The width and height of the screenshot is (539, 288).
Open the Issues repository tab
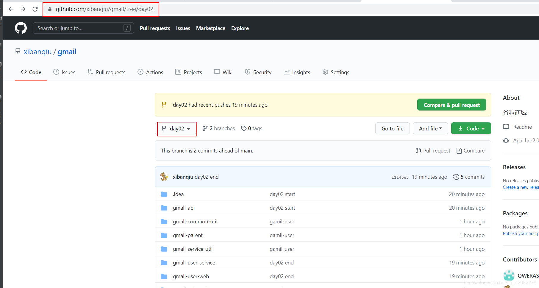(x=64, y=72)
